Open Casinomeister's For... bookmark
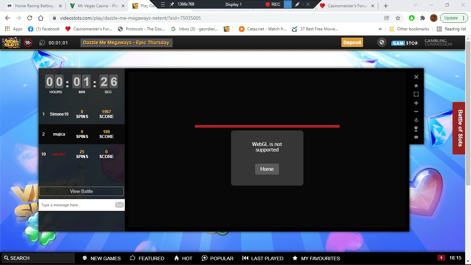The width and height of the screenshot is (471, 265). click(x=89, y=29)
